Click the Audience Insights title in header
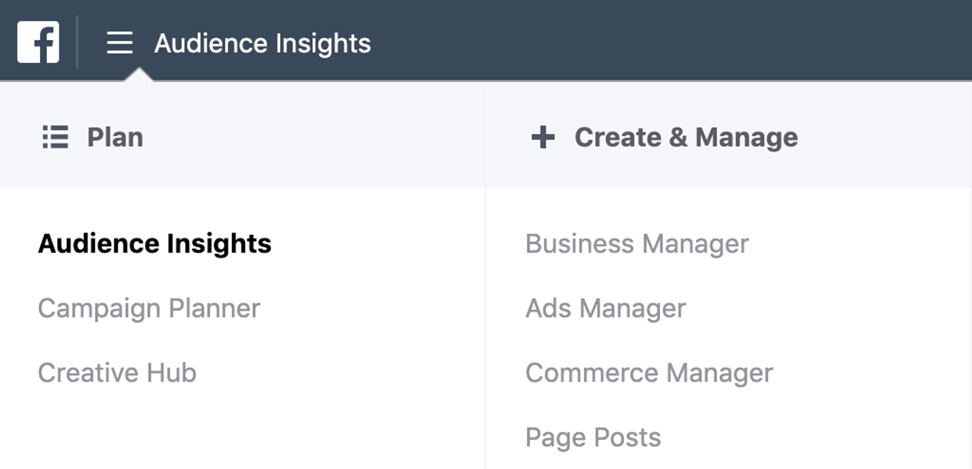Viewport: 972px width, 469px height. point(262,44)
